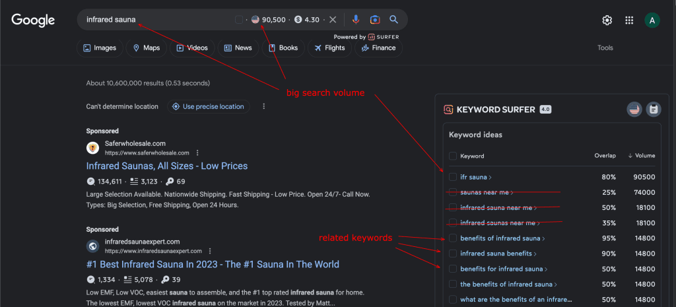Image resolution: width=676 pixels, height=307 pixels.
Task: Check the 'benefits for infrared sauna' box
Action: pyautogui.click(x=453, y=269)
